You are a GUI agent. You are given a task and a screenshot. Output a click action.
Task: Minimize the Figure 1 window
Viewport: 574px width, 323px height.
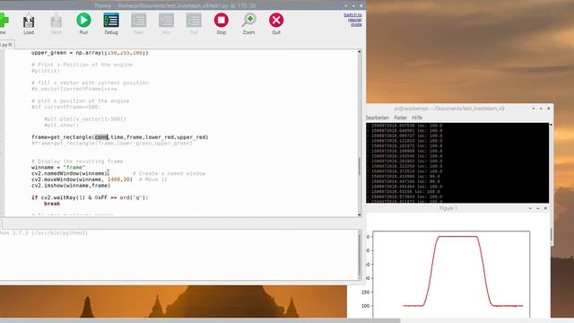tap(530, 208)
